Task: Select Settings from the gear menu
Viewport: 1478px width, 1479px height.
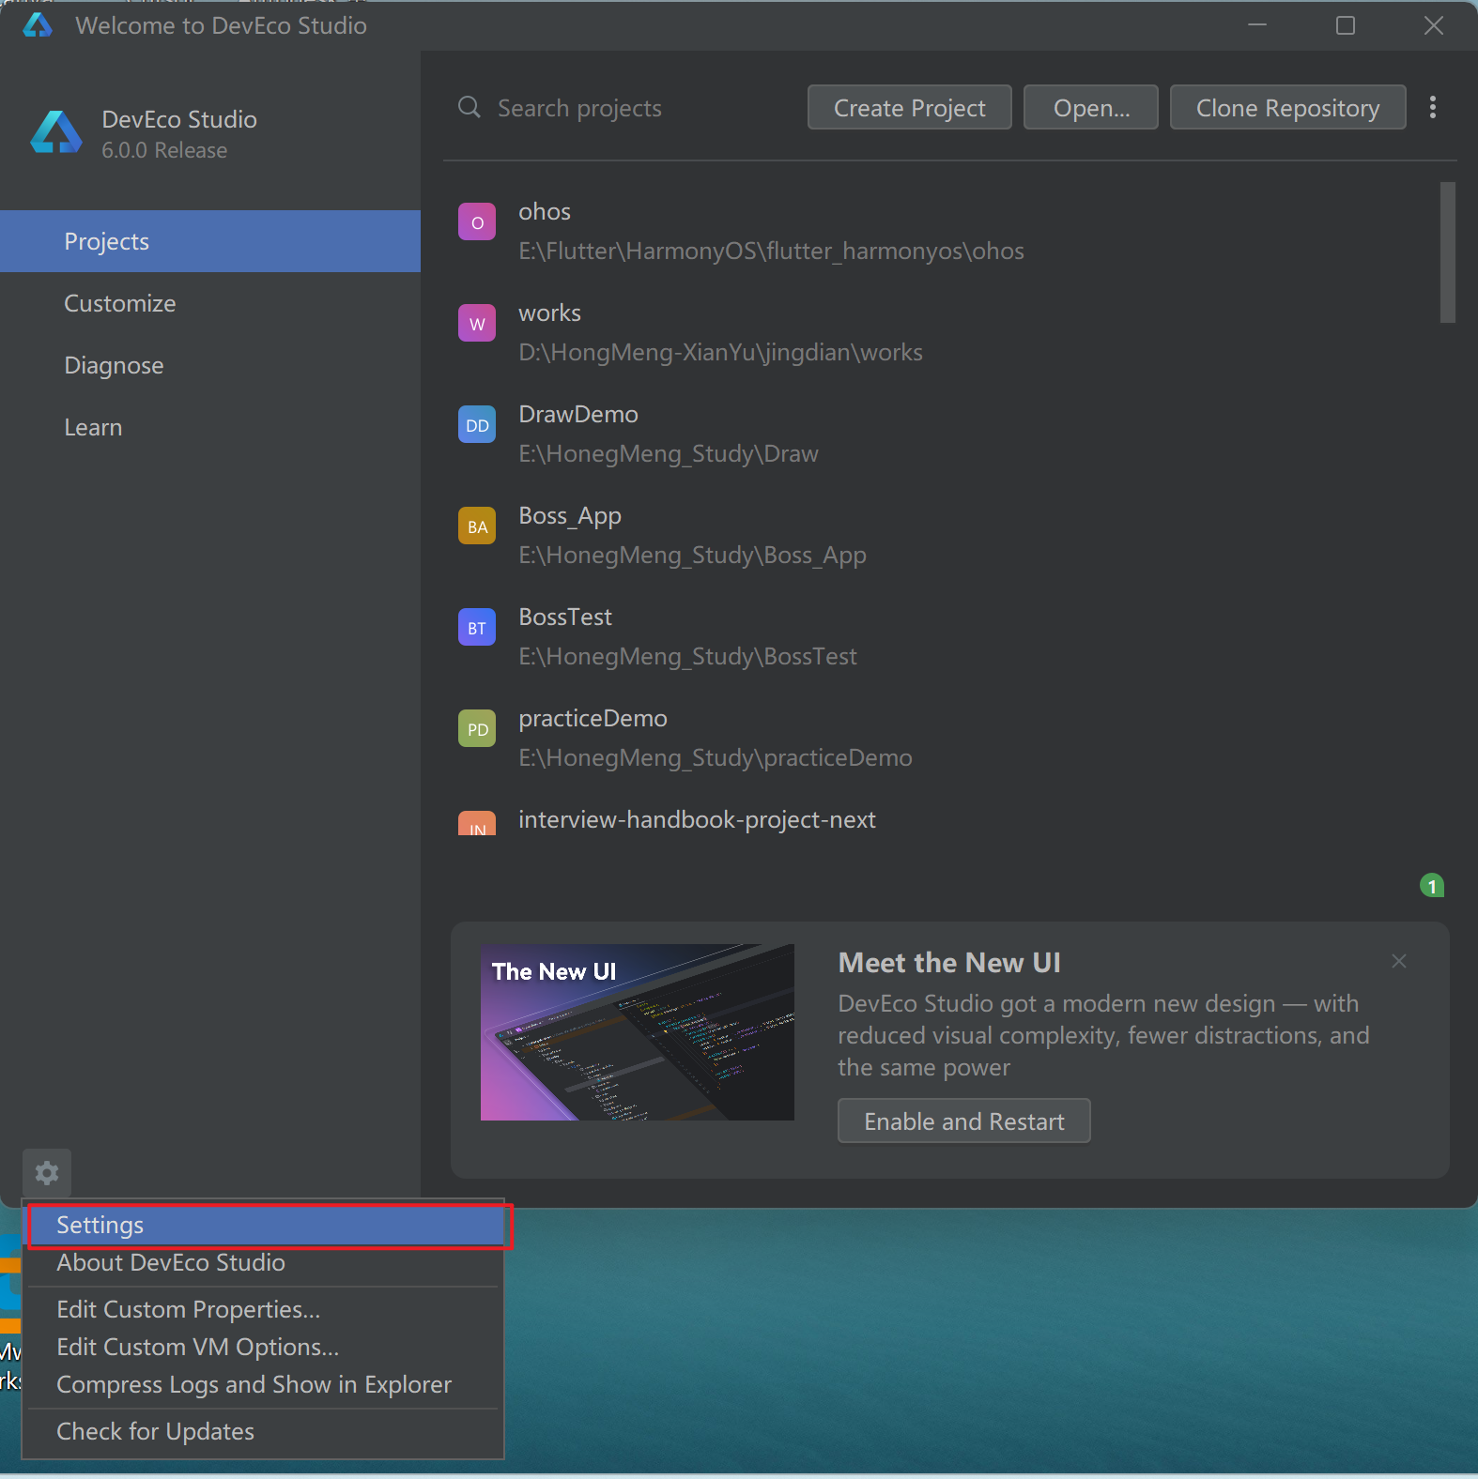Action: pos(268,1226)
